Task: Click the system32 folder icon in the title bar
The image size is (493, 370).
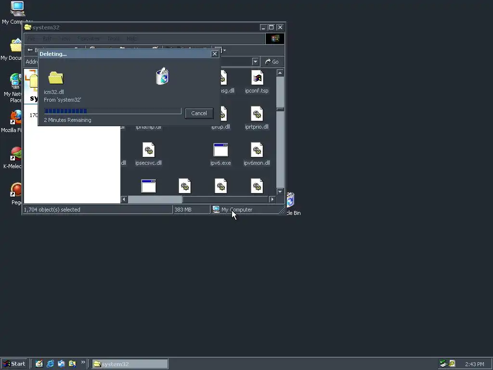Action: (28, 27)
